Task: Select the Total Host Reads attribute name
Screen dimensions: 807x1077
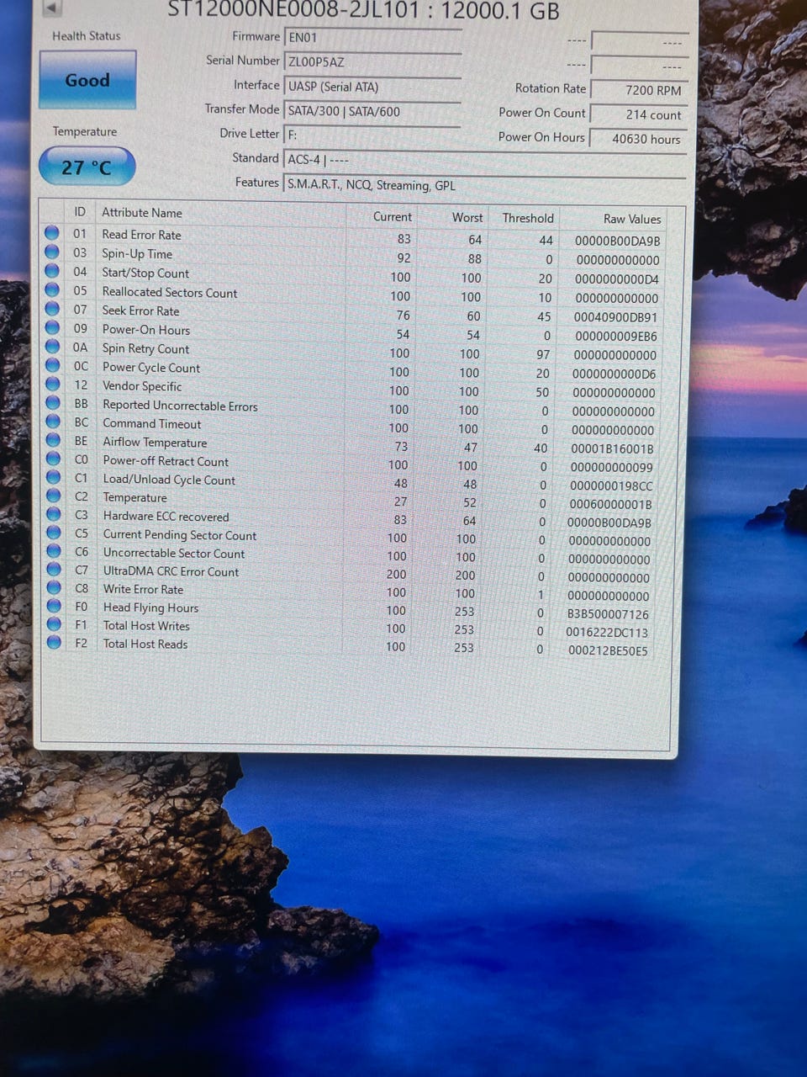Action: [145, 644]
